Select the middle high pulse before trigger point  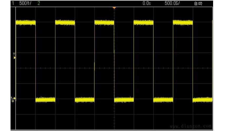pyautogui.click(x=104, y=23)
